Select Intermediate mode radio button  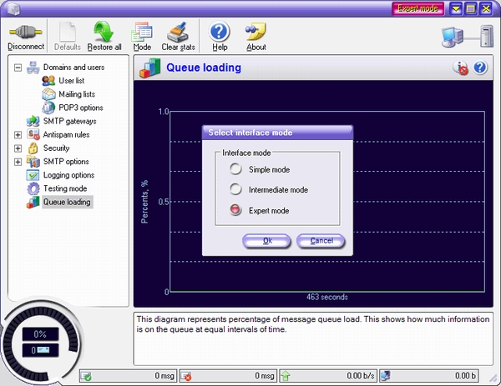point(236,190)
